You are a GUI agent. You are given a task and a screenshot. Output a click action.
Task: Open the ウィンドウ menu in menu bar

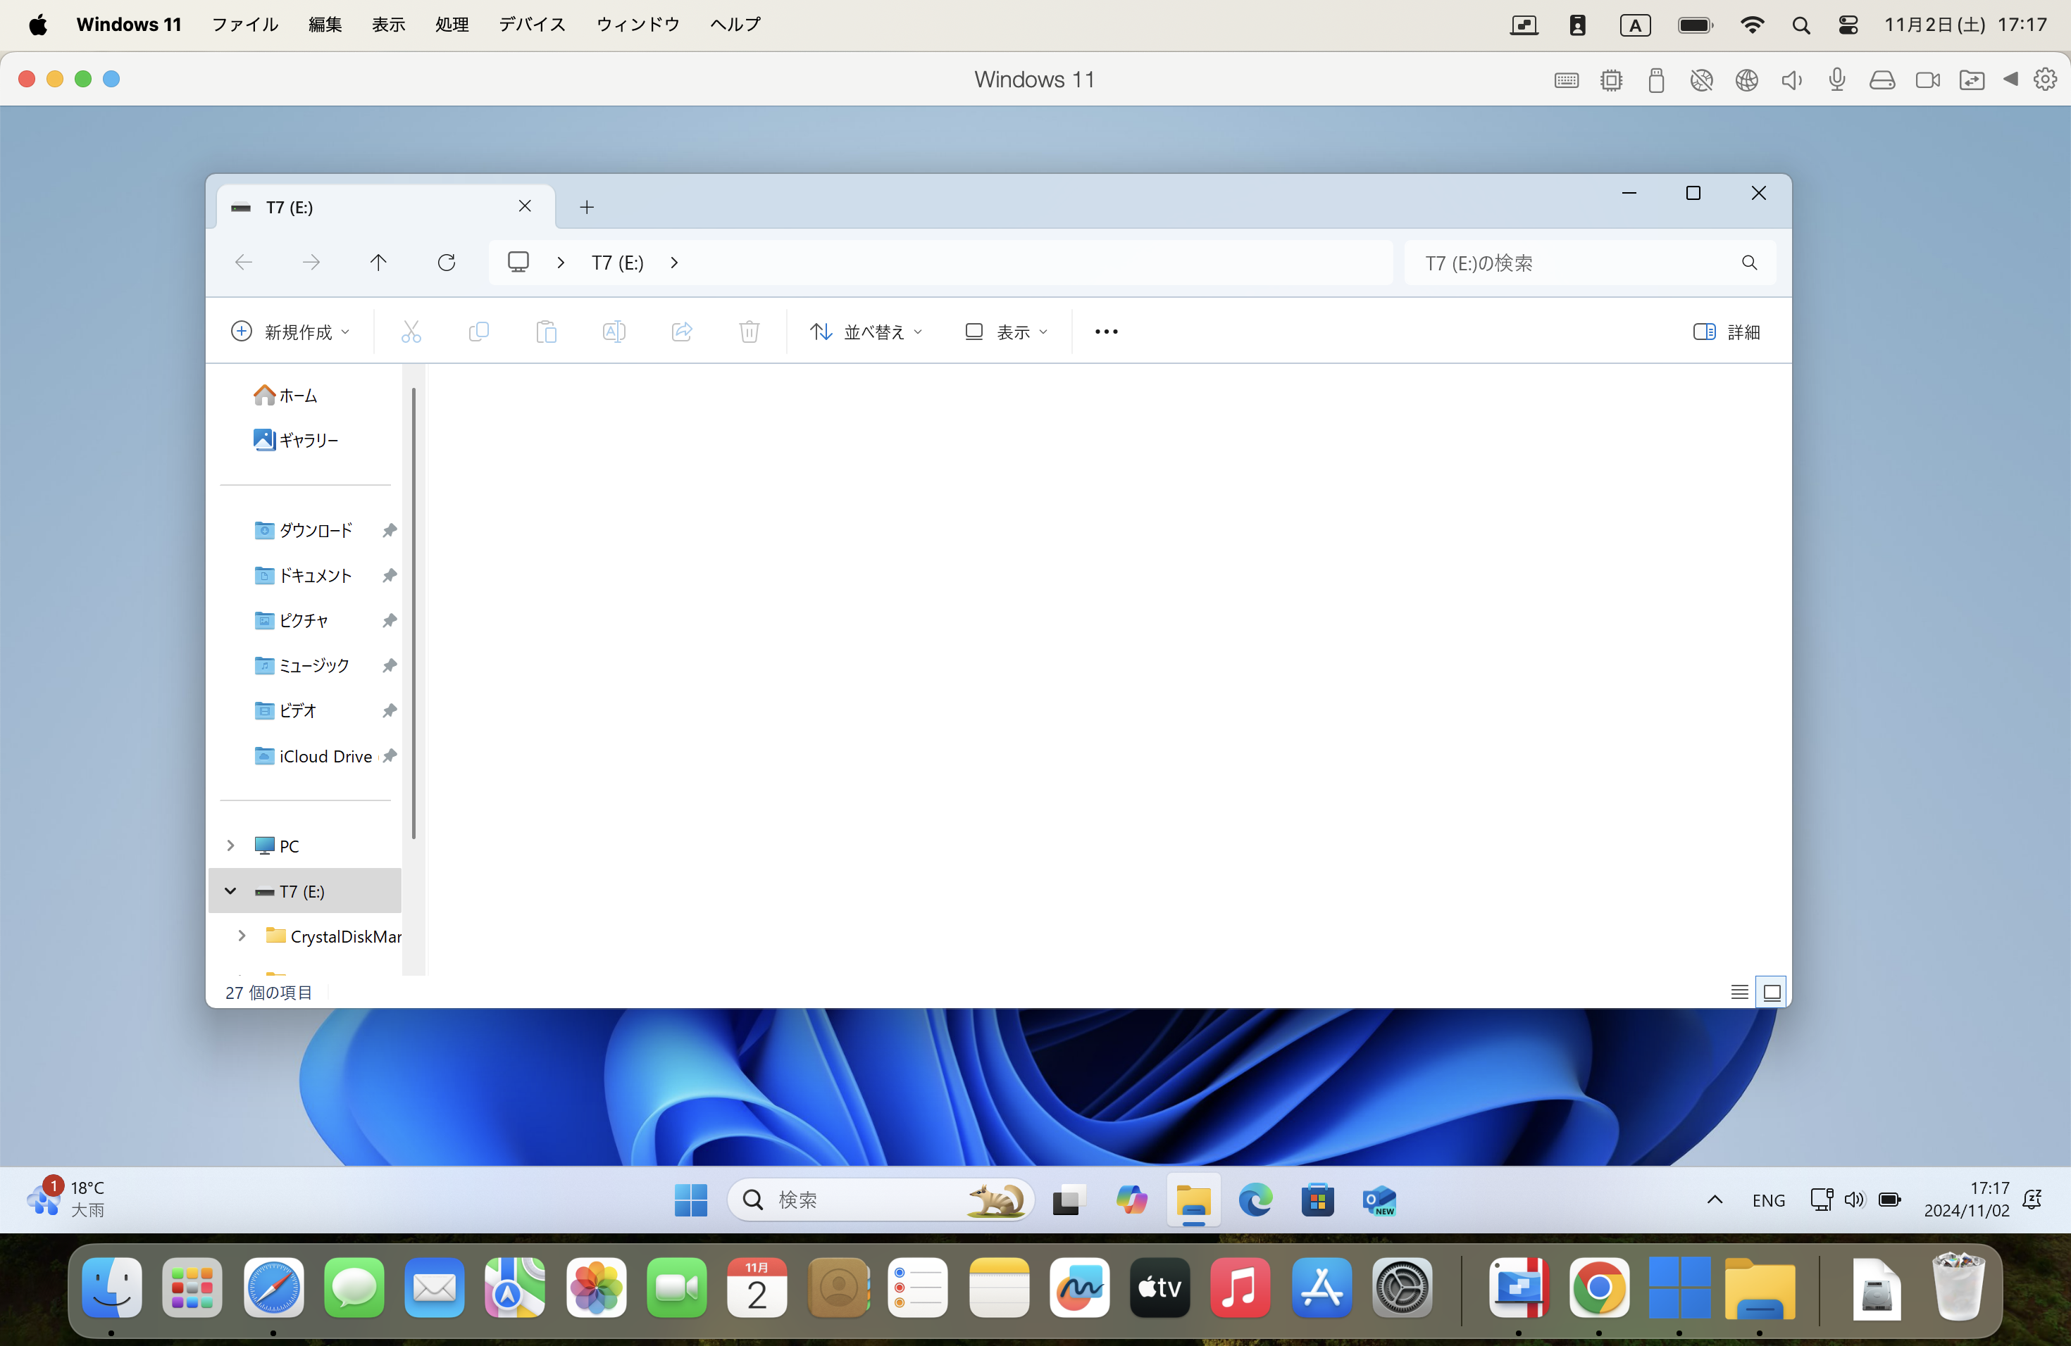(x=637, y=25)
